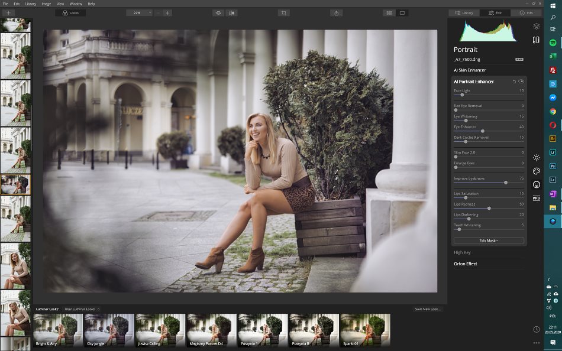
Task: Switch to single image view
Action: tap(402, 13)
